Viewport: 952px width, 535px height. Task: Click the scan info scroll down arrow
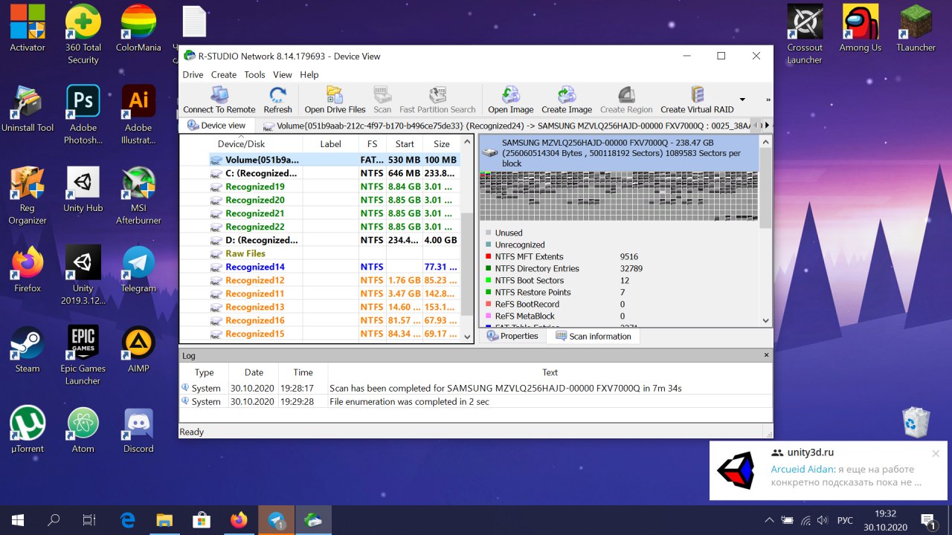(766, 321)
